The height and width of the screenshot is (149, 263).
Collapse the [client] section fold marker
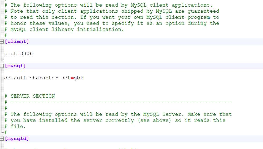tap(2, 41)
